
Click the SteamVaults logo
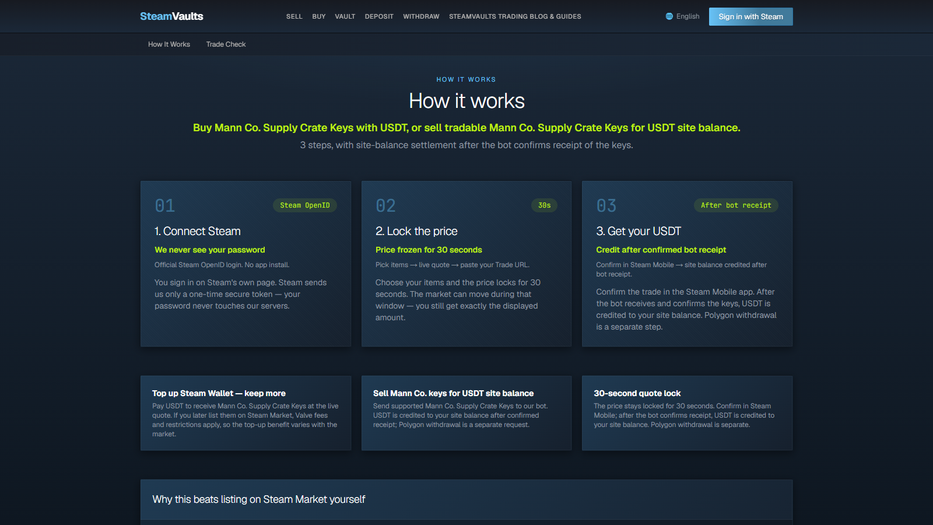click(171, 16)
